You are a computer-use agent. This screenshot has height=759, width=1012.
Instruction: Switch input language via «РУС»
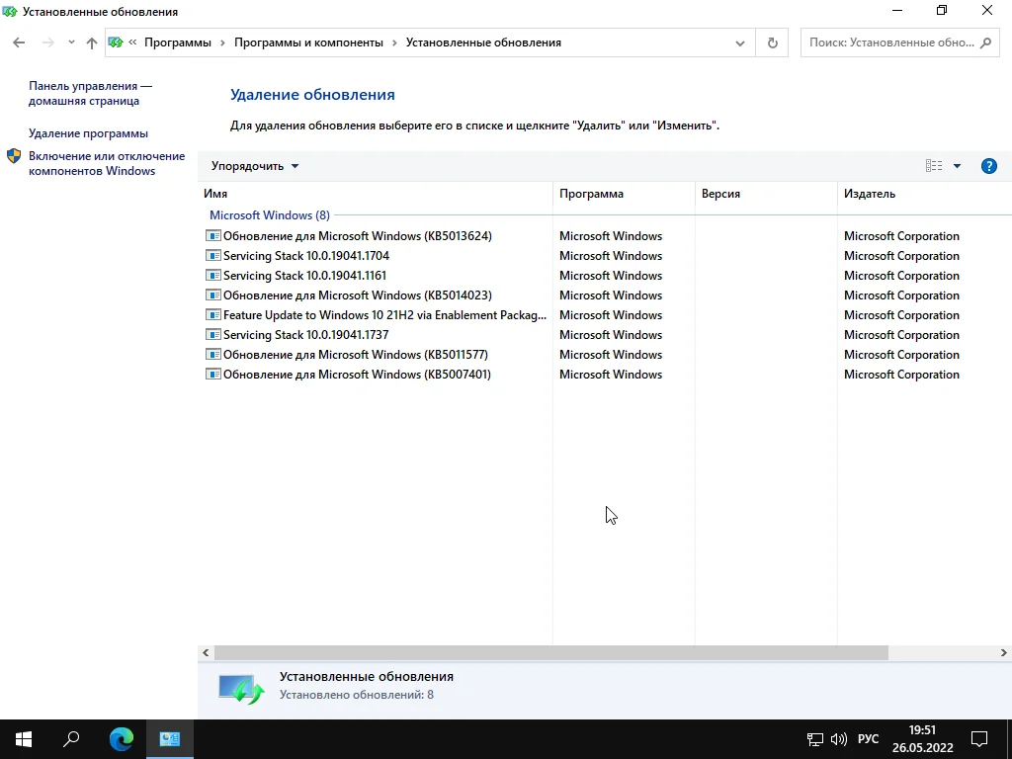pyautogui.click(x=868, y=739)
